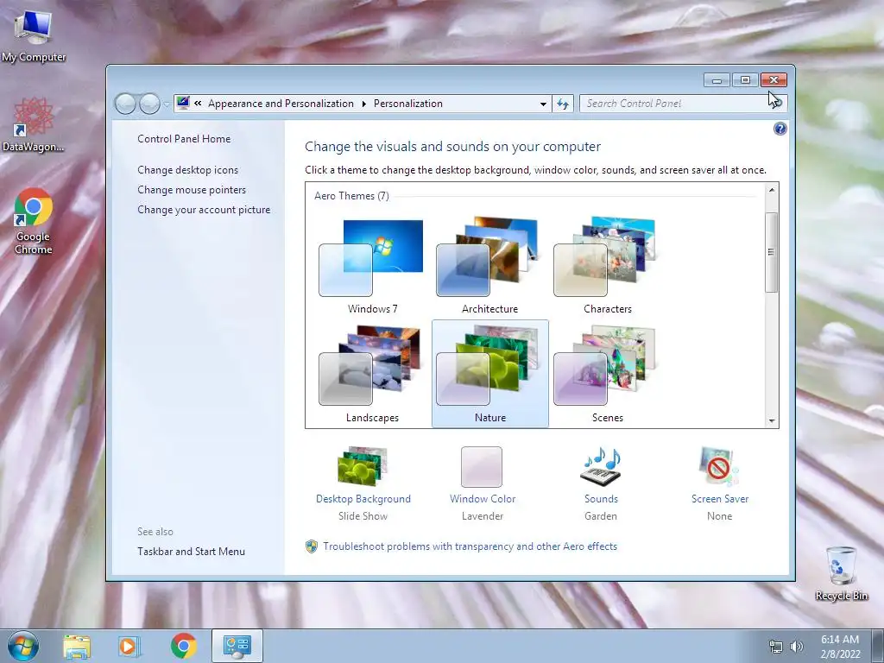Minimize the Personalization window
The image size is (884, 663).
[717, 80]
